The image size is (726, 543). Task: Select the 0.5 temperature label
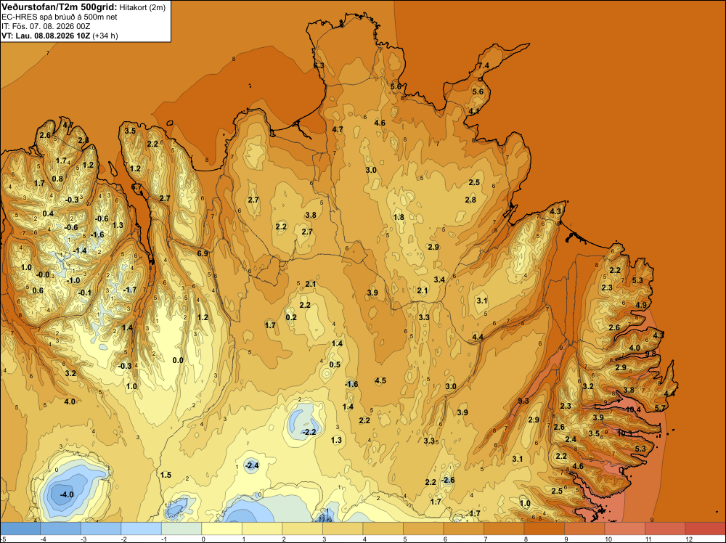click(335, 364)
